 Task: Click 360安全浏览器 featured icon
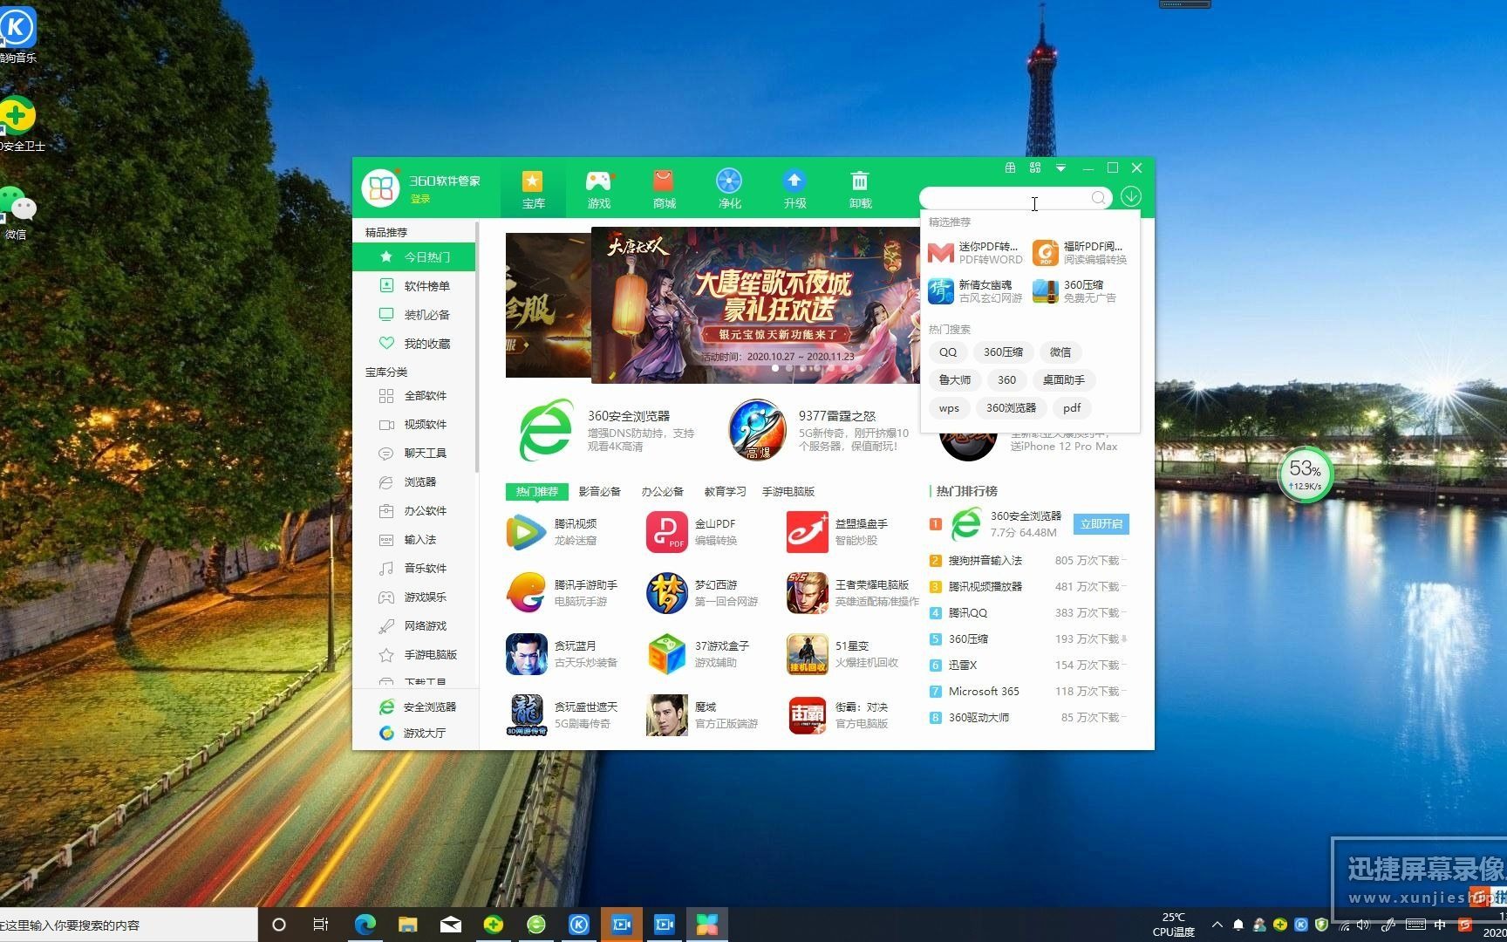coord(546,430)
